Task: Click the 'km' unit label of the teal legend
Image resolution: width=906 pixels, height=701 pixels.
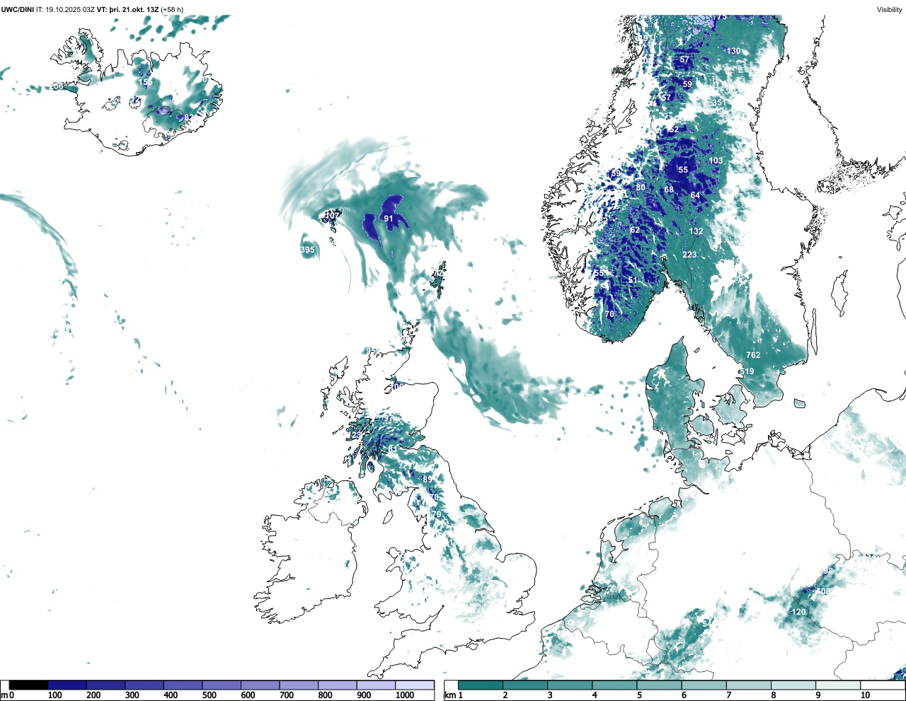Action: 449,696
